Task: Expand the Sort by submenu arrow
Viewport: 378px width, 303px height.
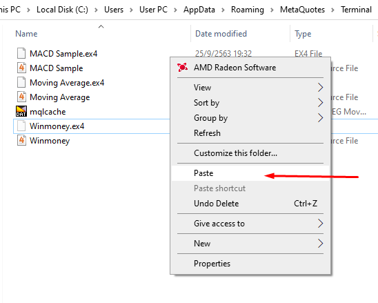Action: pyautogui.click(x=320, y=103)
